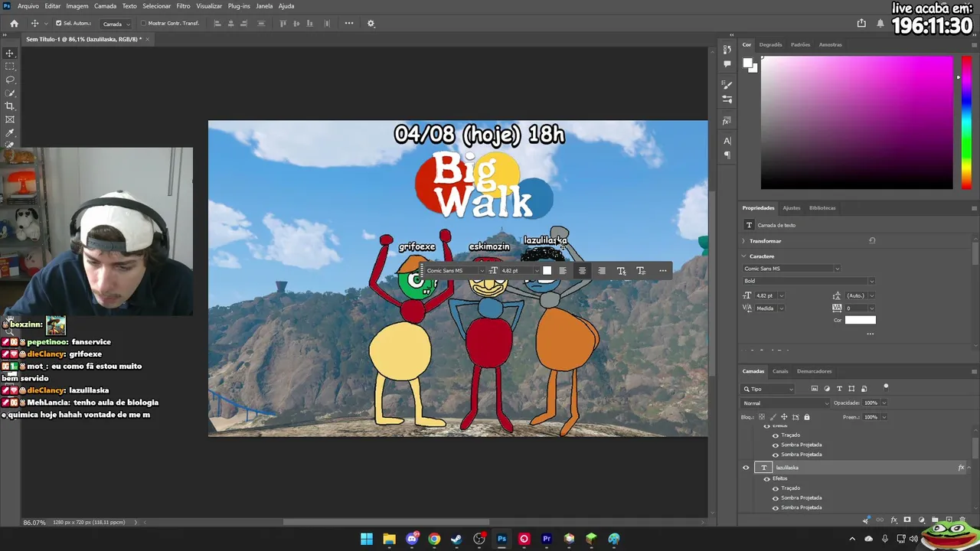Open more options in the floating text bar
Screen dimensions: 980x551
663,270
